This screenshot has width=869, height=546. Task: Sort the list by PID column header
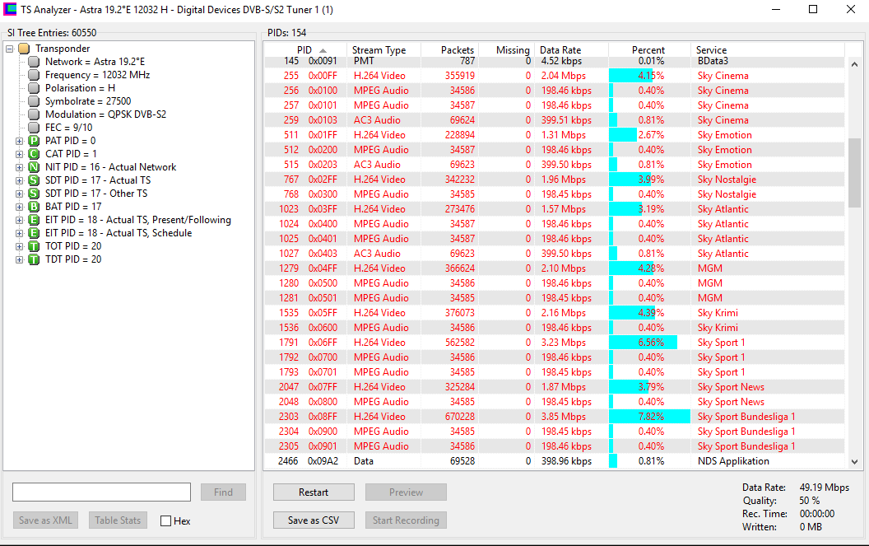pos(305,50)
